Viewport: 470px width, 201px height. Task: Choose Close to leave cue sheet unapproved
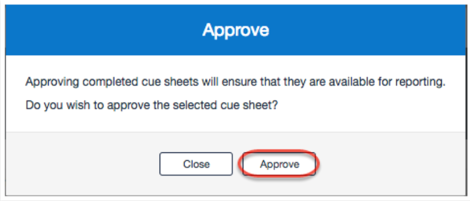click(x=196, y=163)
